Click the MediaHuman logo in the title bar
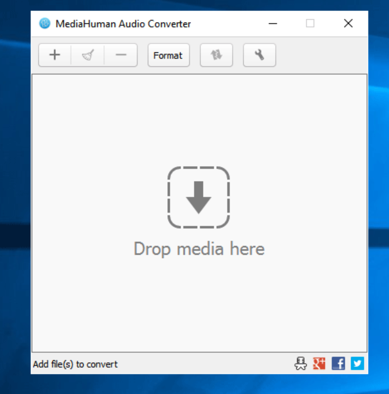This screenshot has height=394, width=389. (44, 24)
